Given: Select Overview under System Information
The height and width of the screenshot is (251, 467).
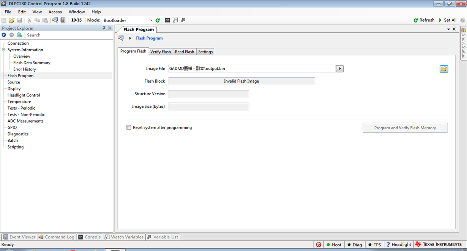Looking at the screenshot, I should 22,56.
